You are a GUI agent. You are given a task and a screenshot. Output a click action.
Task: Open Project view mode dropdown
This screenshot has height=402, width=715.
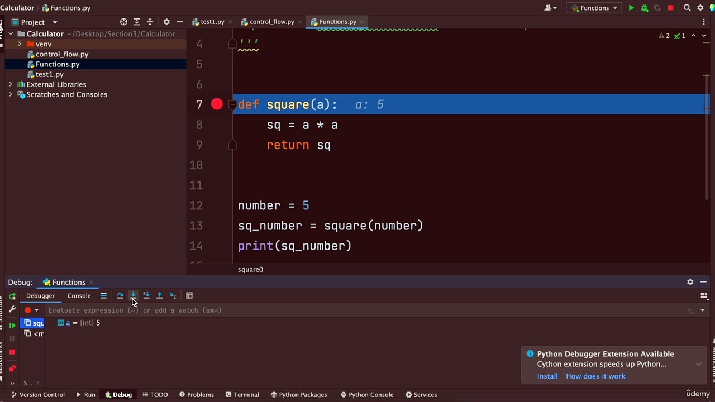pos(55,22)
